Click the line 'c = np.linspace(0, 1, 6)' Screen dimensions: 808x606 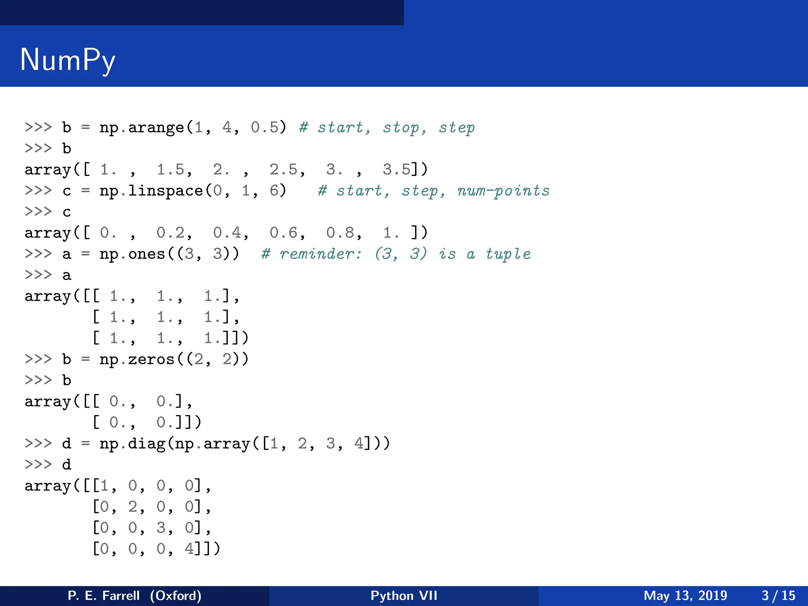(174, 191)
